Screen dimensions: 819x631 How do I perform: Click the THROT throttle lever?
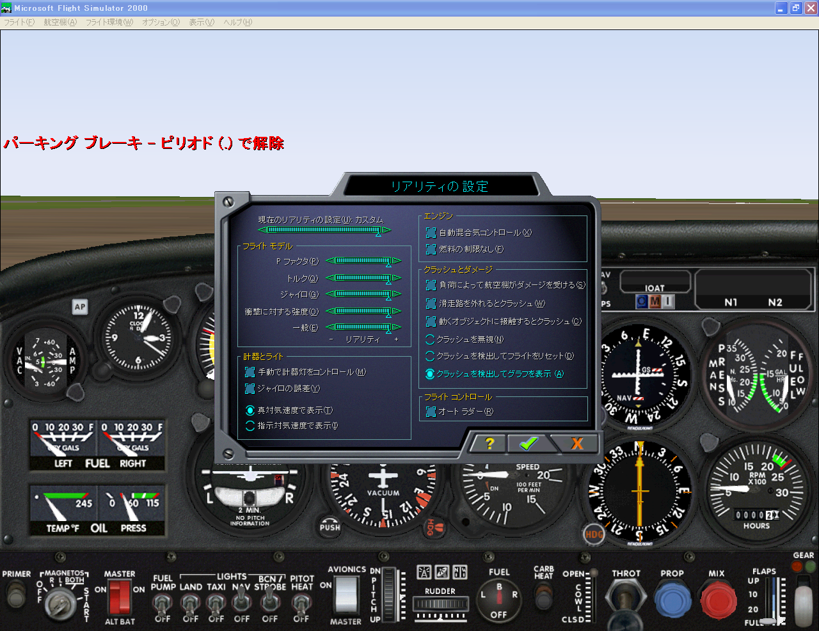click(626, 601)
